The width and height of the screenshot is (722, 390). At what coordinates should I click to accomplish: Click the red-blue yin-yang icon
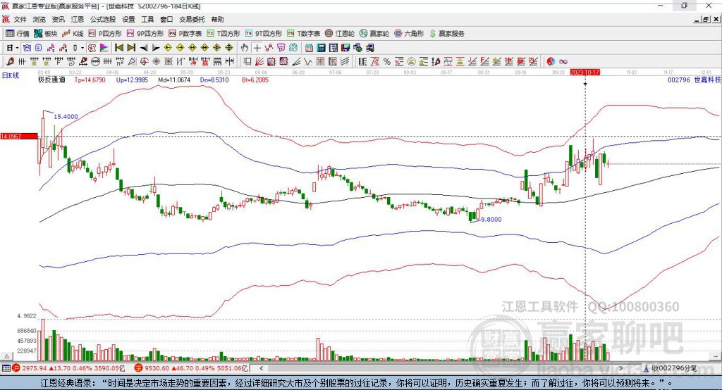(x=551, y=61)
